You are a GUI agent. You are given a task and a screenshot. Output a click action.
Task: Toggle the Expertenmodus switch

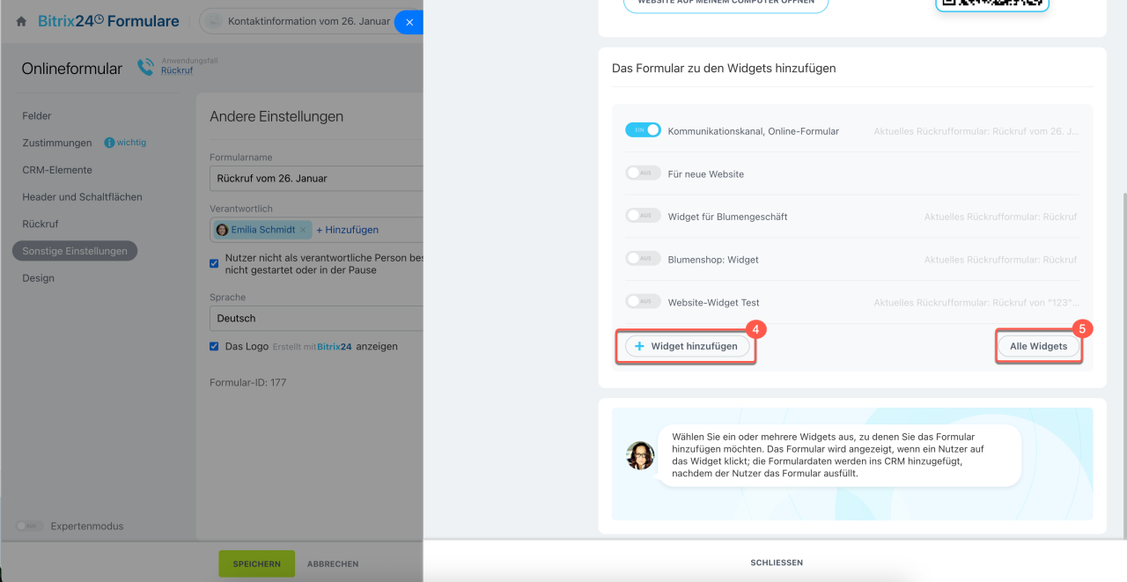(x=28, y=526)
